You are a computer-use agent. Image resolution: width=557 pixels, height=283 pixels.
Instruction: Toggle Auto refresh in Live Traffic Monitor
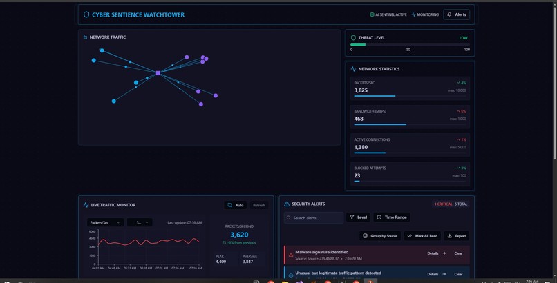click(x=235, y=205)
